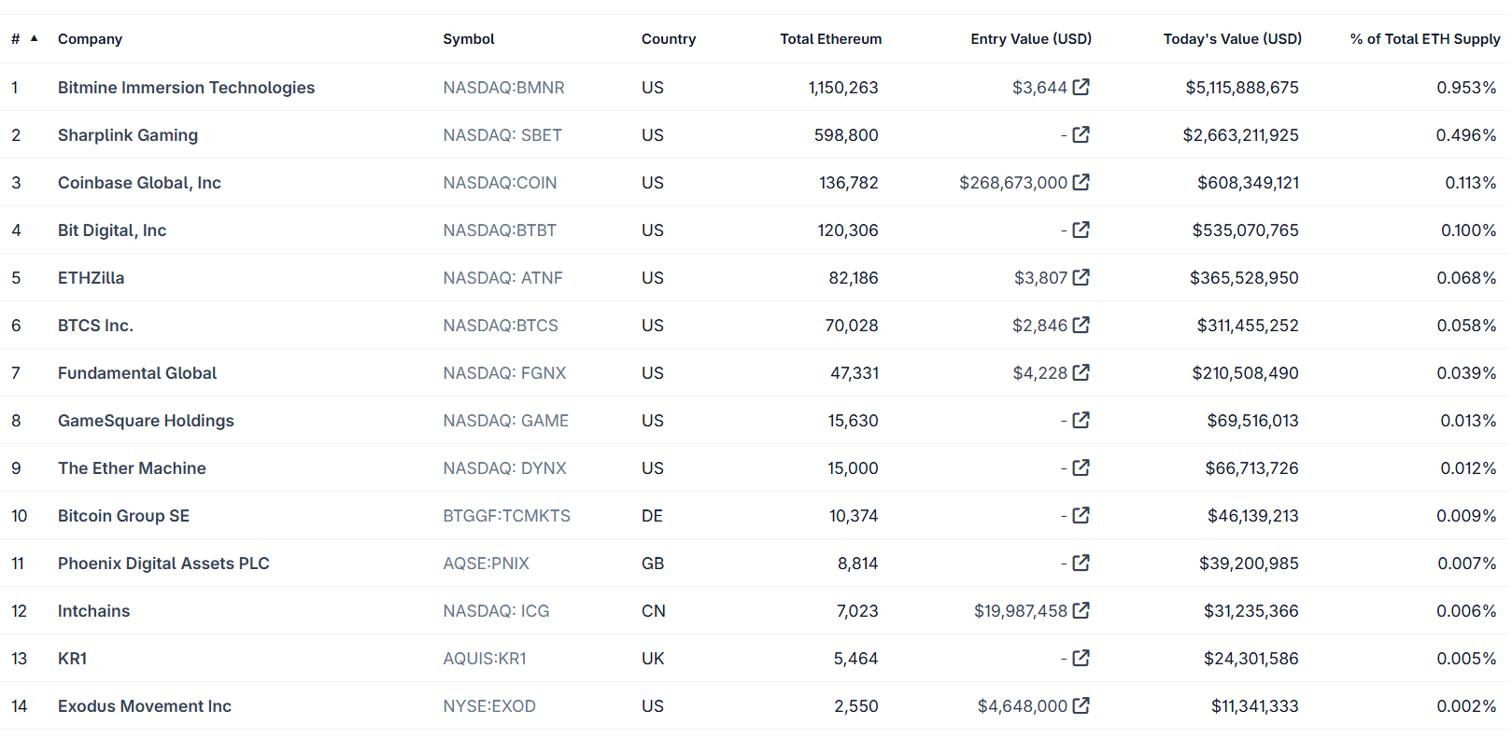Screen dimensions: 1512x738
Task: Sort by % of Total ETH Supply header
Action: click(1424, 39)
